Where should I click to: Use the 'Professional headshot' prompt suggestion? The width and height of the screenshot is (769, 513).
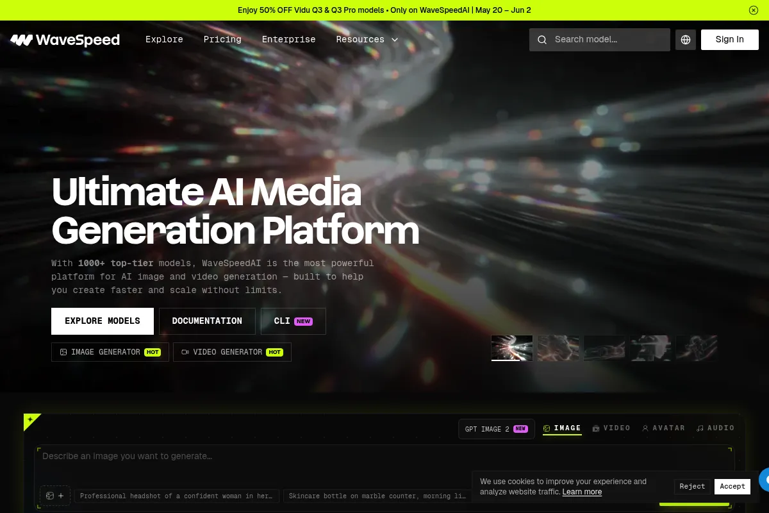click(178, 496)
